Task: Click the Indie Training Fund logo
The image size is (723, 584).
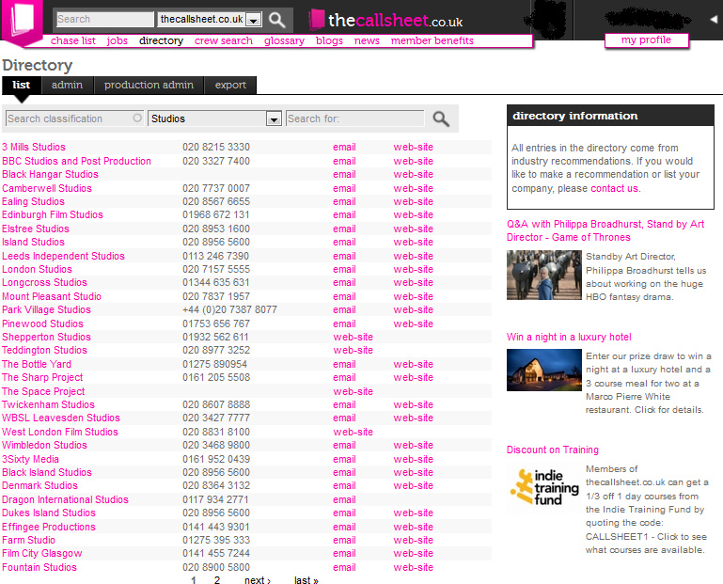Action: (x=544, y=487)
